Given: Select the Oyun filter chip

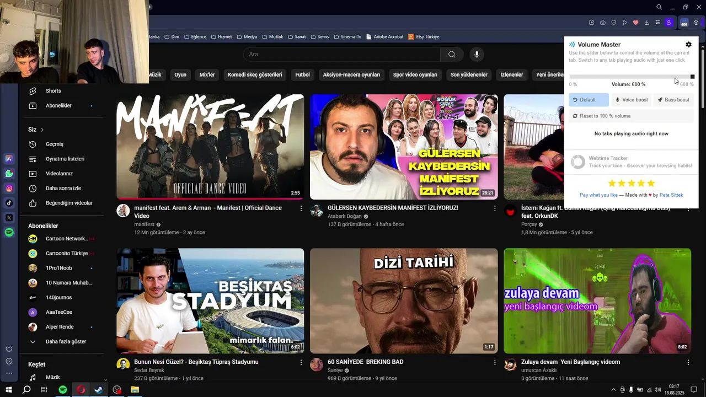Looking at the screenshot, I should (180, 74).
